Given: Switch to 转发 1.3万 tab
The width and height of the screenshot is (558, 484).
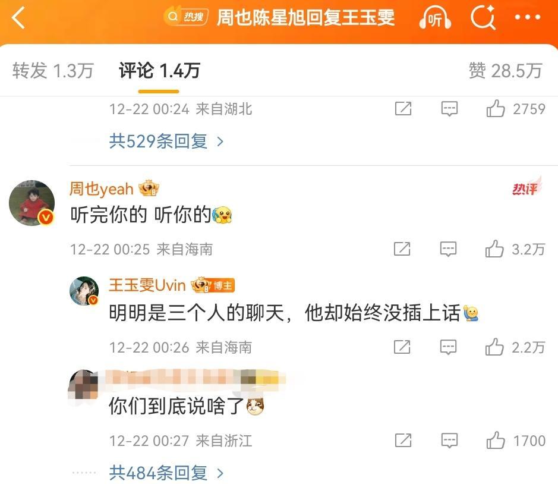Looking at the screenshot, I should 53,70.
